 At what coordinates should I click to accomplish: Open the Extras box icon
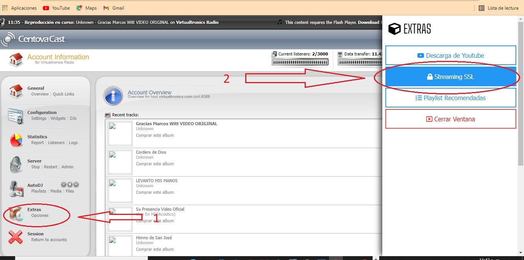(16, 213)
